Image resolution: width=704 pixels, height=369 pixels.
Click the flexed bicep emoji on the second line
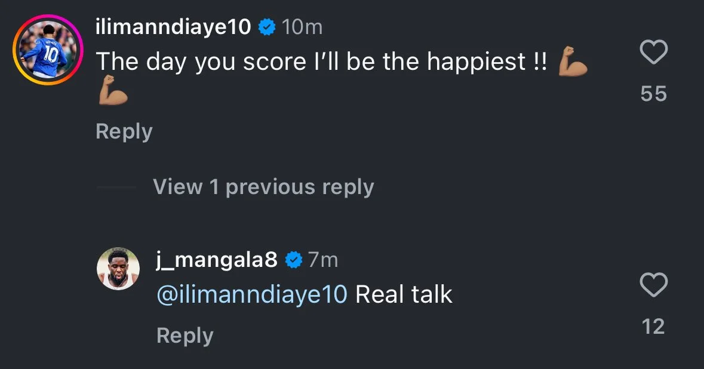pos(113,91)
